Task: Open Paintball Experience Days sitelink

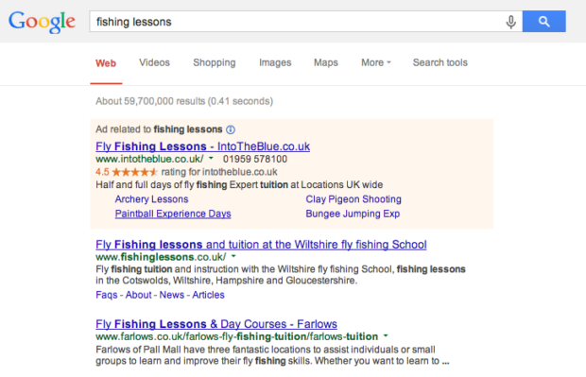Action: (x=173, y=214)
